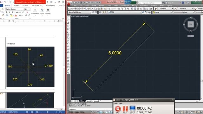Click the Italic button in Word
The height and width of the screenshot is (114, 203).
(x=10, y=12)
